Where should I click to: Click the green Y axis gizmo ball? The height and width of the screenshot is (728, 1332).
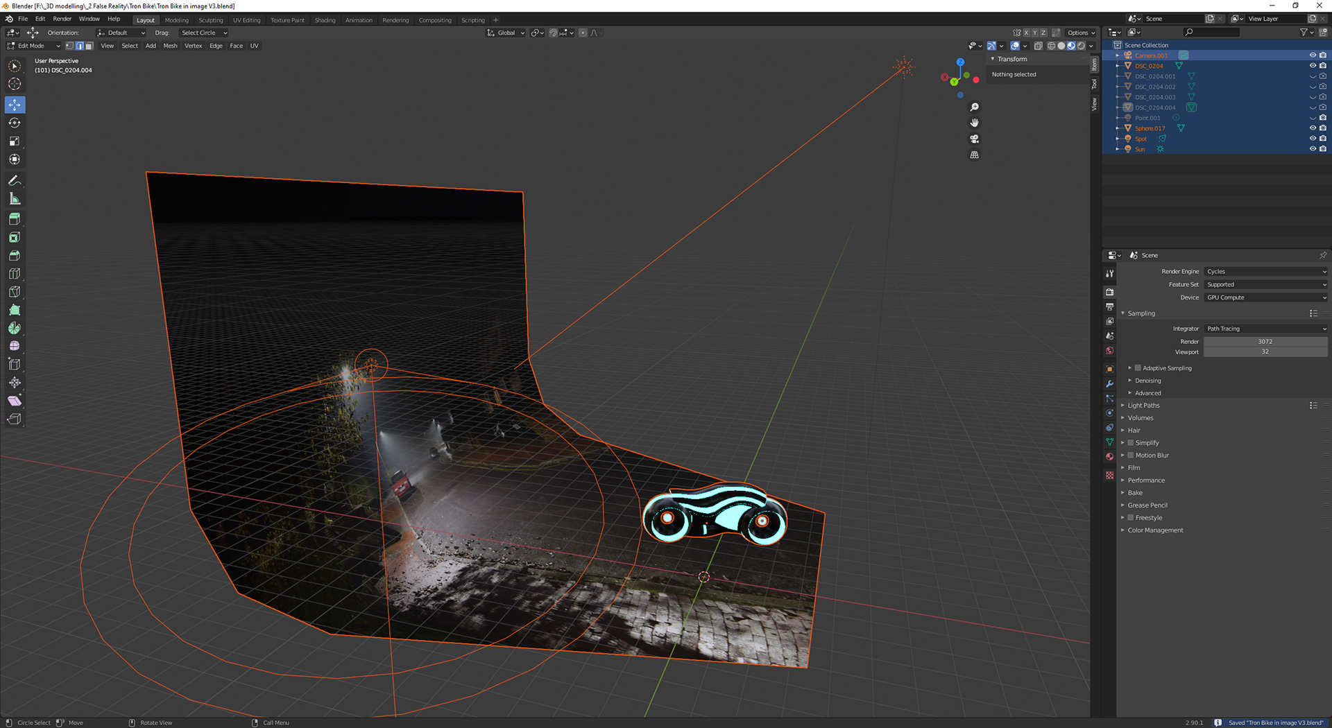[955, 82]
